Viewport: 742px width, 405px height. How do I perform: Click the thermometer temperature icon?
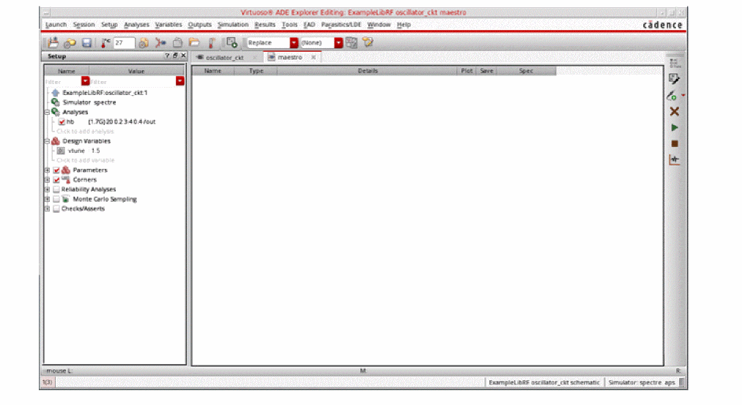point(105,43)
